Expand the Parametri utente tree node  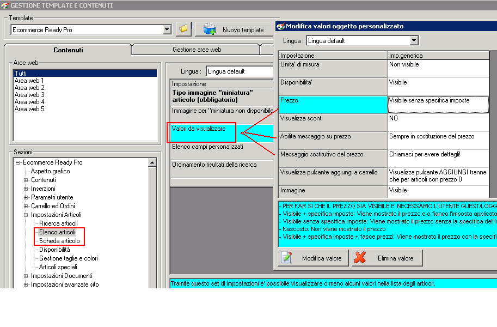[26, 197]
